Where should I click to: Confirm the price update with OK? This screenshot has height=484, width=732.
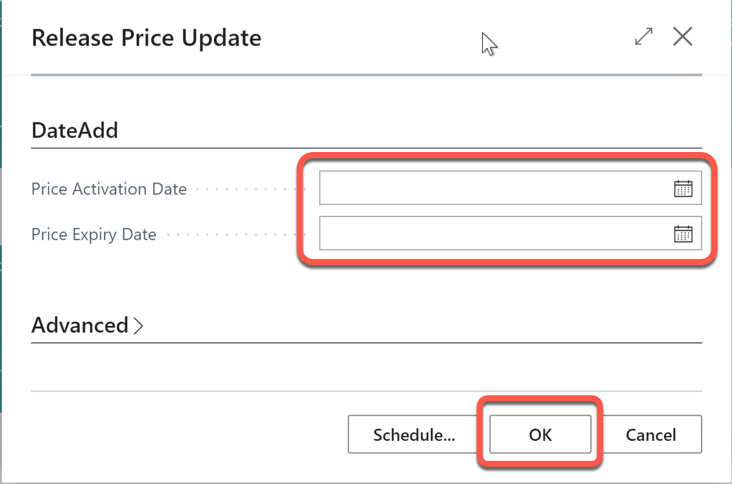click(x=540, y=434)
